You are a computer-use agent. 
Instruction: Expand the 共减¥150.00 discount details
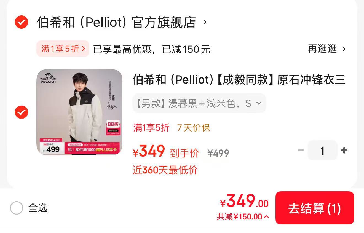tap(243, 217)
